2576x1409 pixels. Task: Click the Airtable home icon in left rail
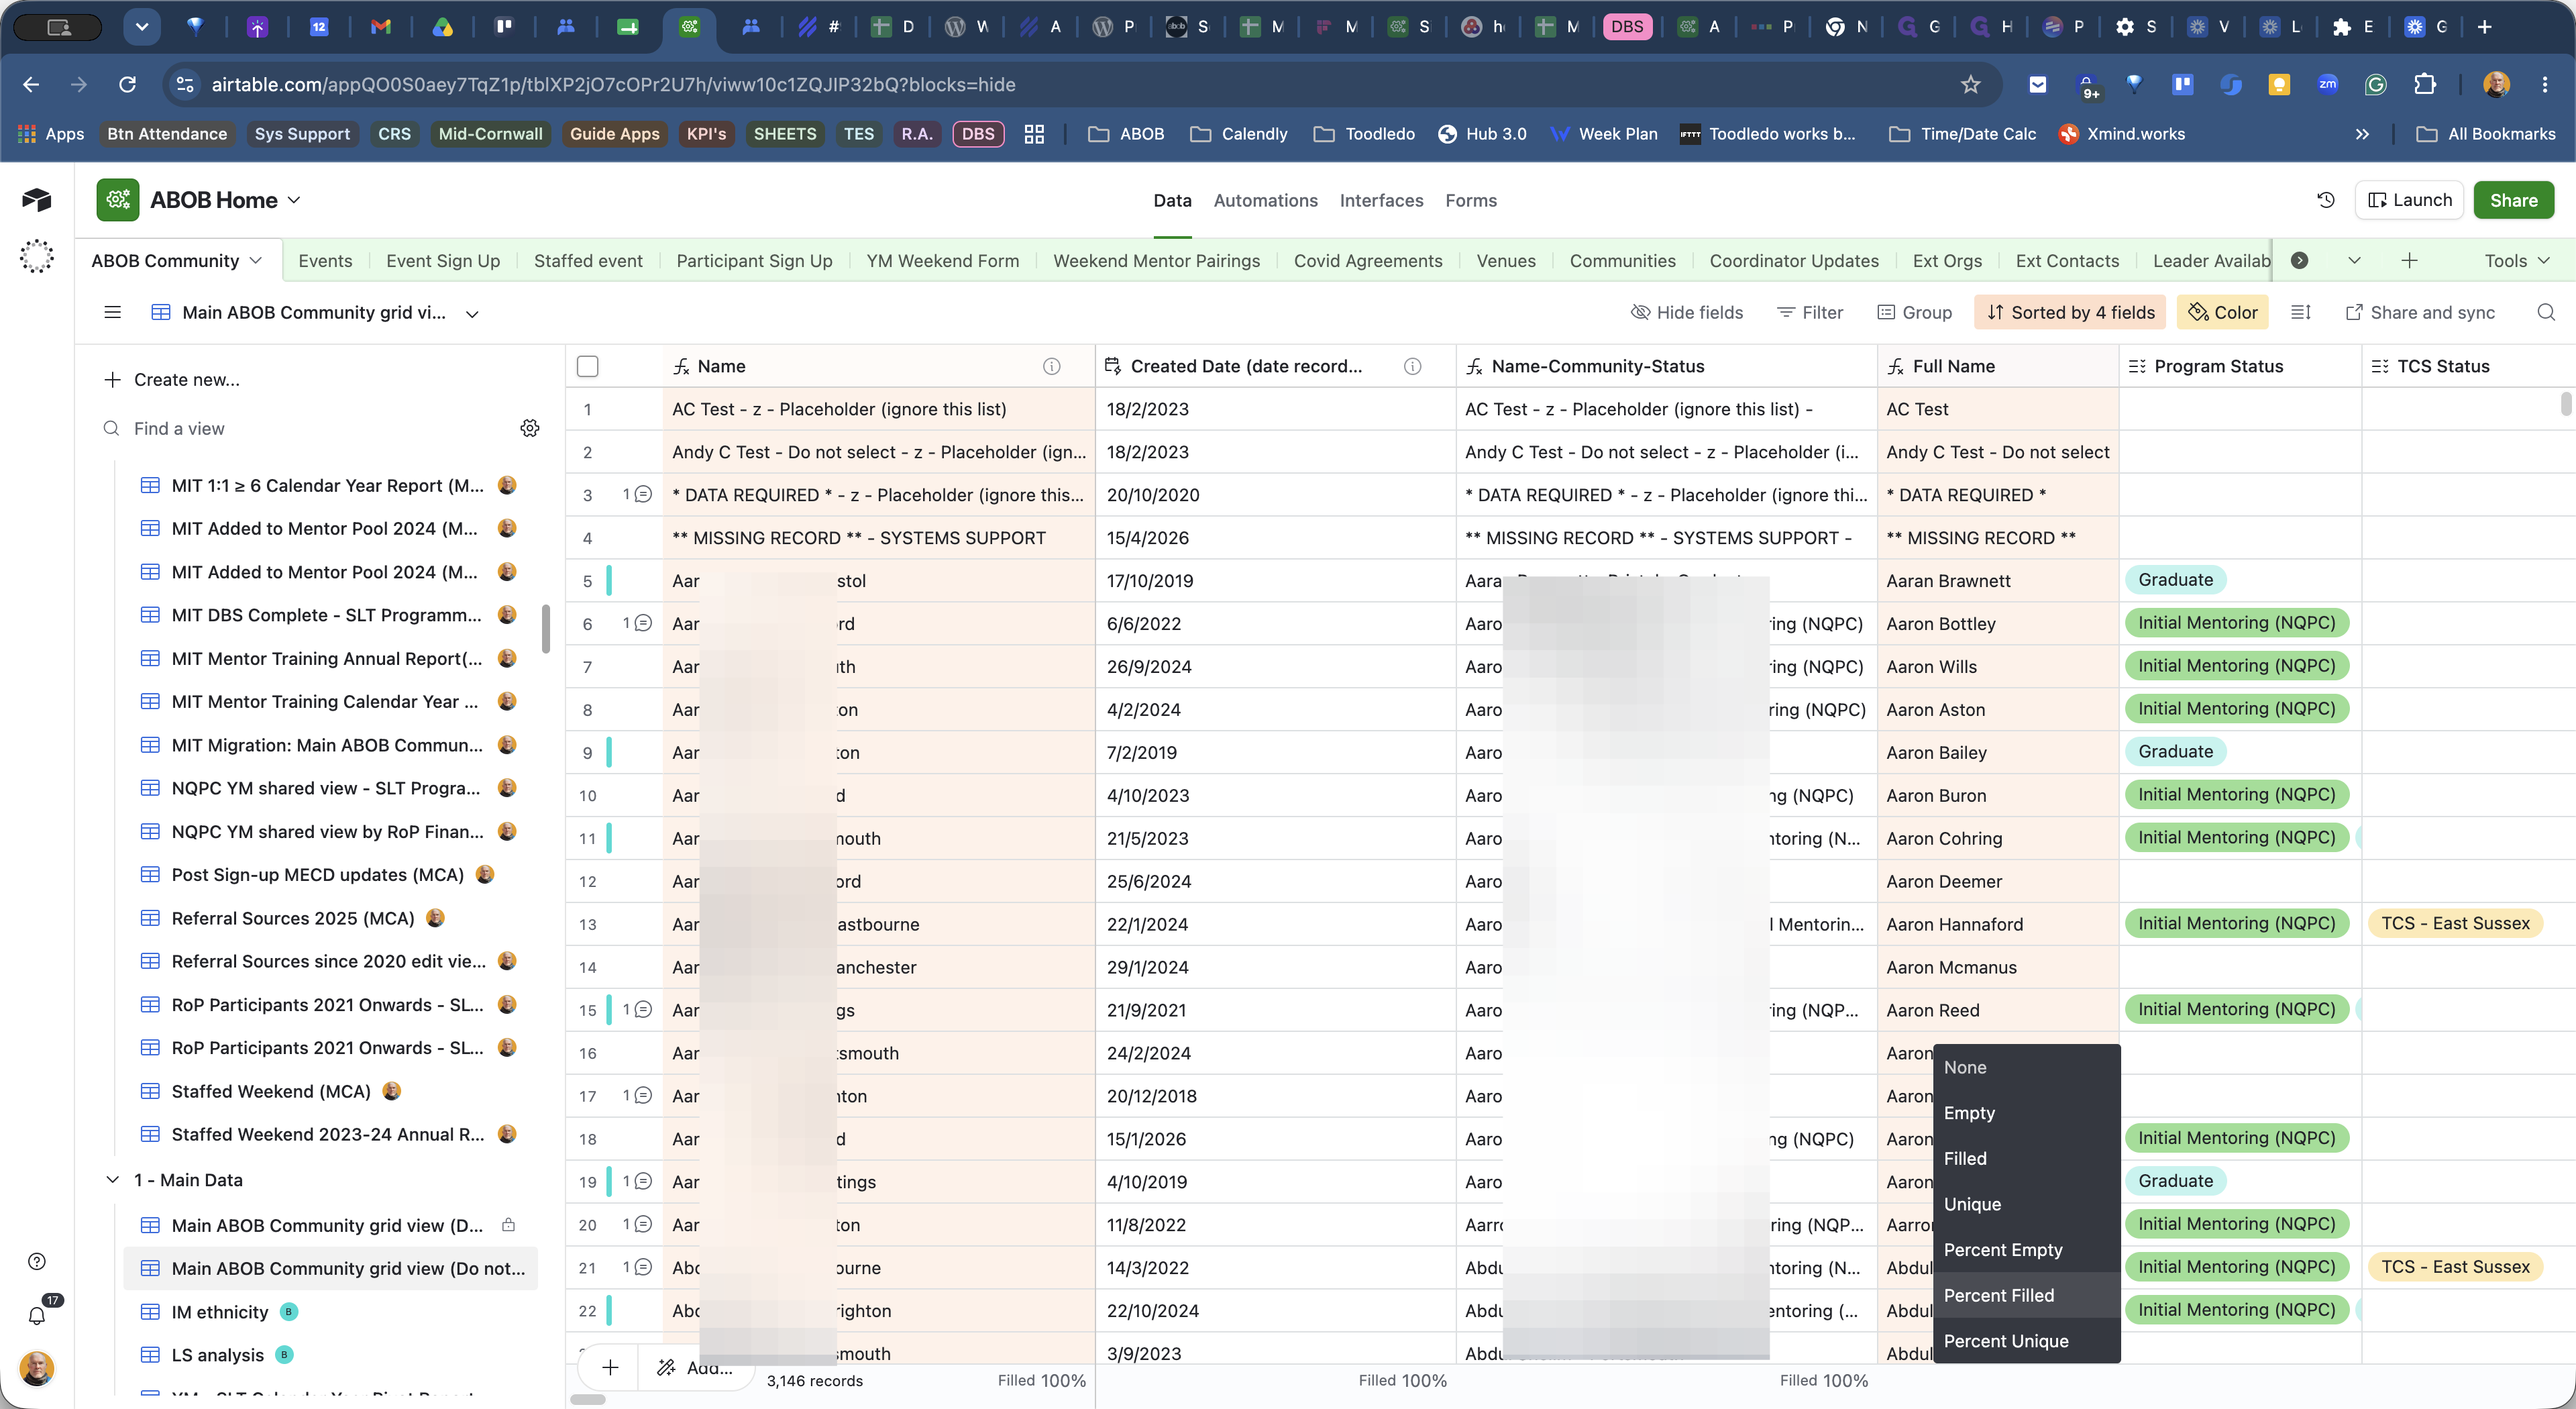pyautogui.click(x=37, y=199)
